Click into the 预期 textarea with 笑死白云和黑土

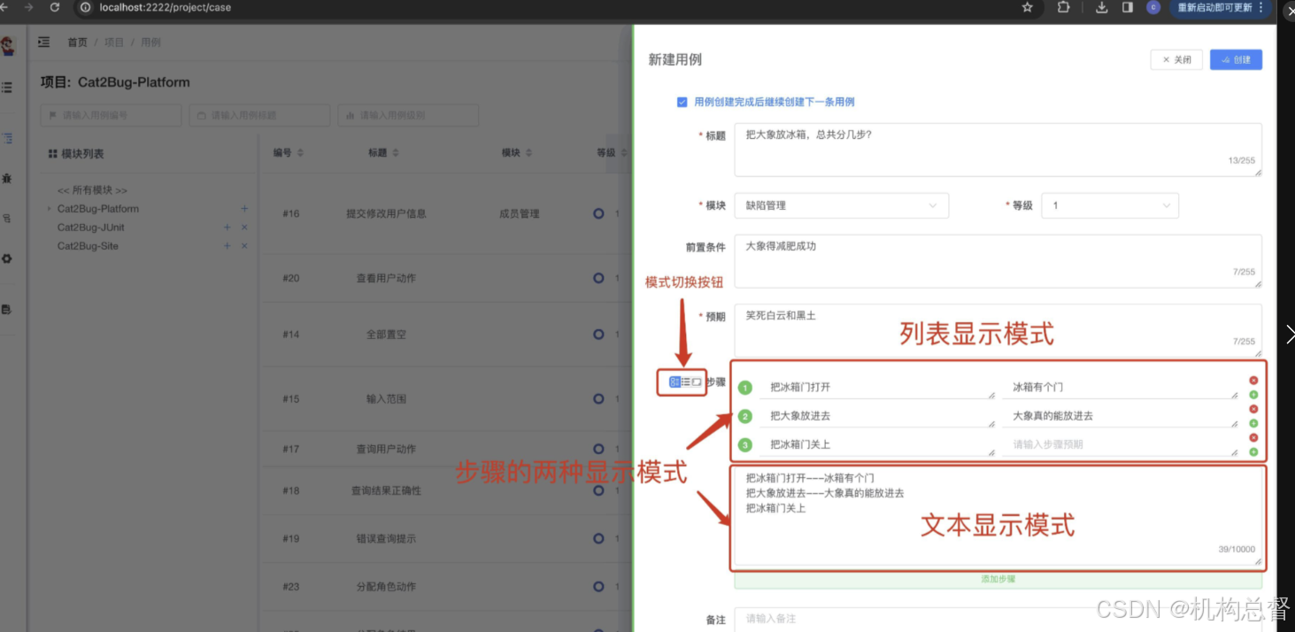click(x=998, y=330)
